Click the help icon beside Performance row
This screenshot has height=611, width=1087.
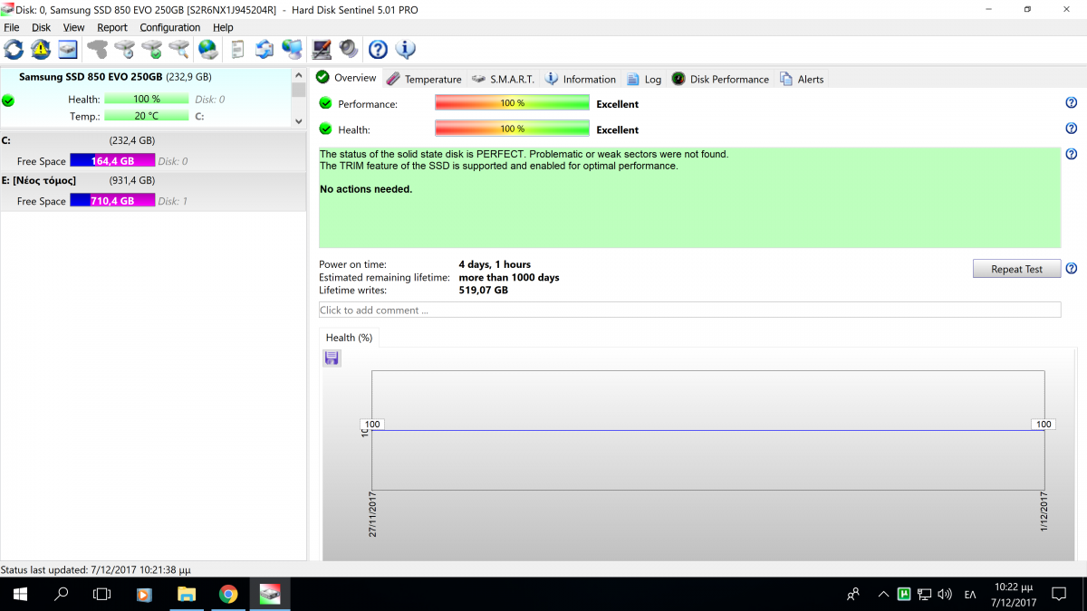pos(1072,103)
